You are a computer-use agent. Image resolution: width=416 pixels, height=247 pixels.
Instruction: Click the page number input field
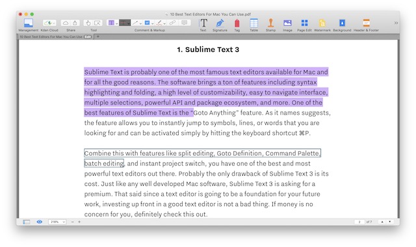coord(359,222)
